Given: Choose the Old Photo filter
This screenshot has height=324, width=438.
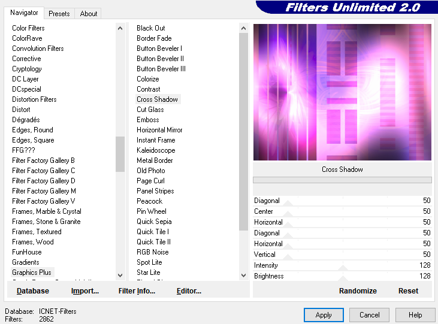Looking at the screenshot, I should [x=151, y=171].
